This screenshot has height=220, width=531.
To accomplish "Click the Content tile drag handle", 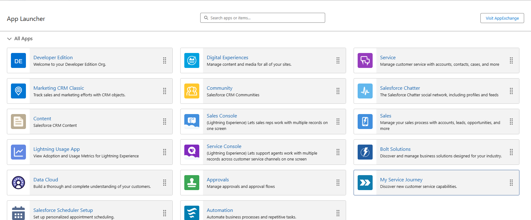I will click(165, 122).
